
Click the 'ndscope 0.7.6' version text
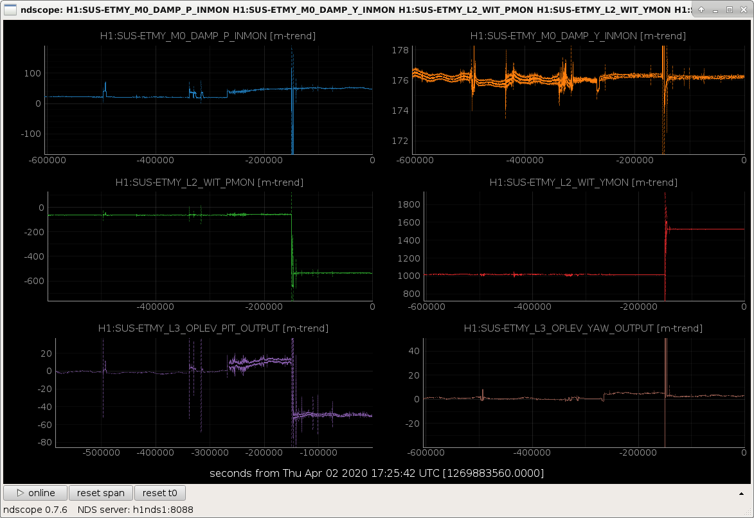(35, 510)
